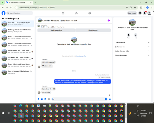Go to the Home feed icon
The height and width of the screenshot is (123, 154).
[x=63, y=13]
